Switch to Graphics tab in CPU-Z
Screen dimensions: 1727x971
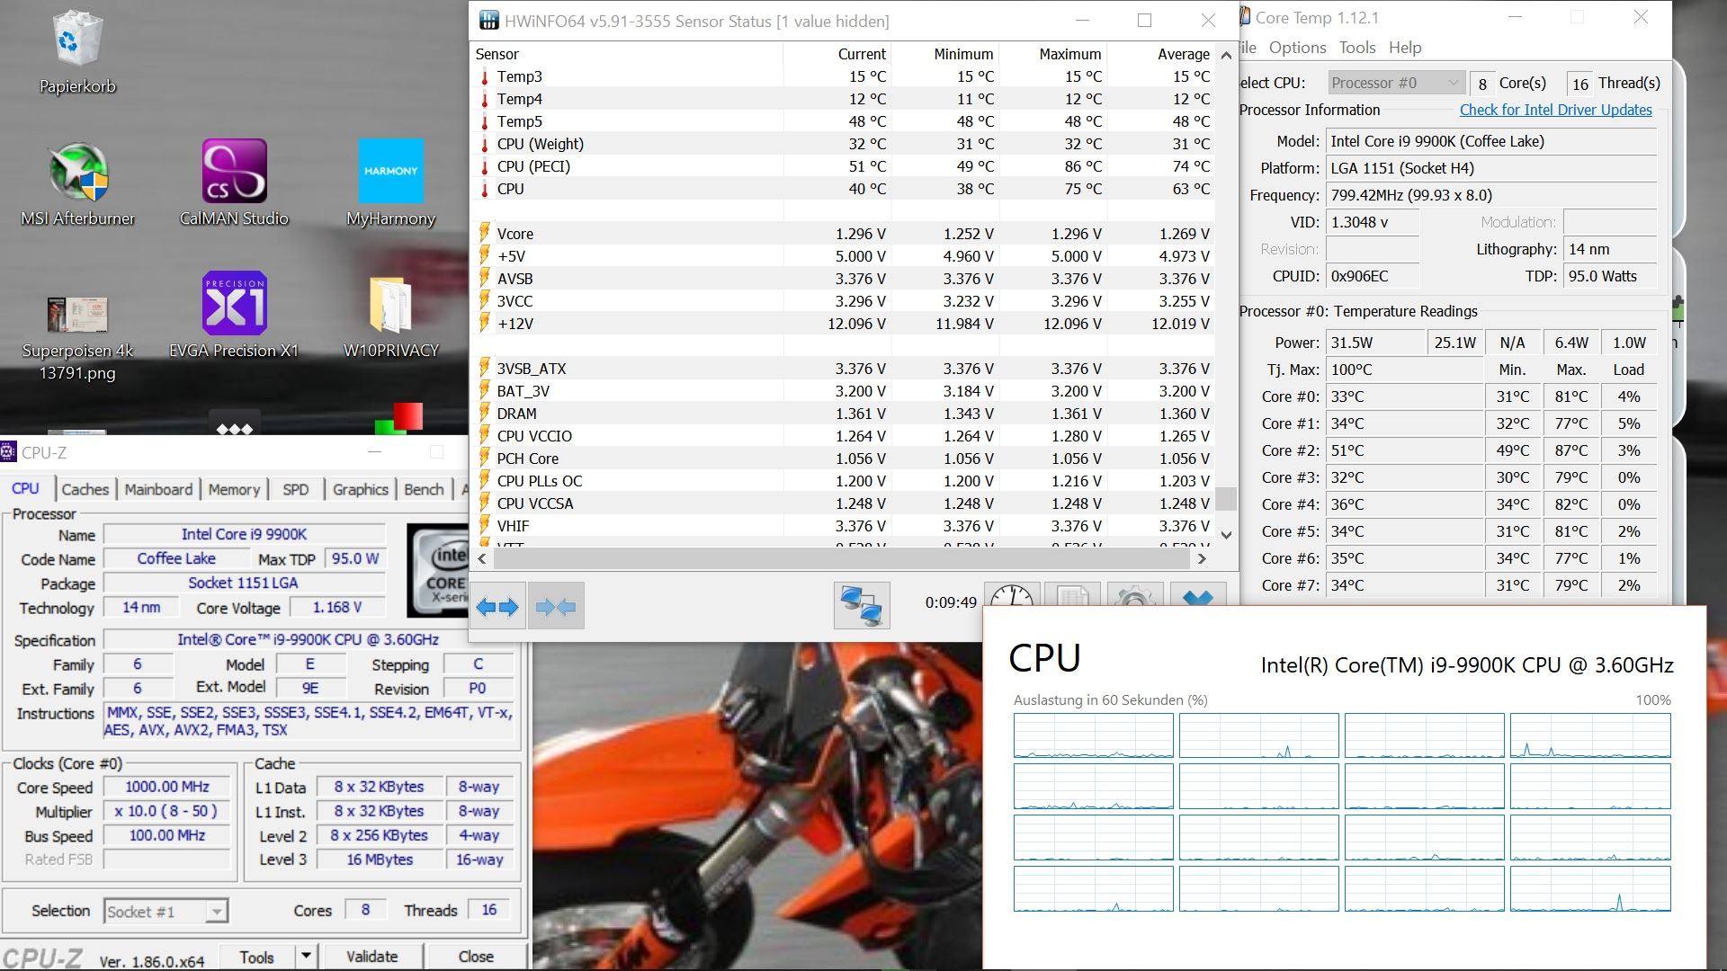(x=360, y=489)
